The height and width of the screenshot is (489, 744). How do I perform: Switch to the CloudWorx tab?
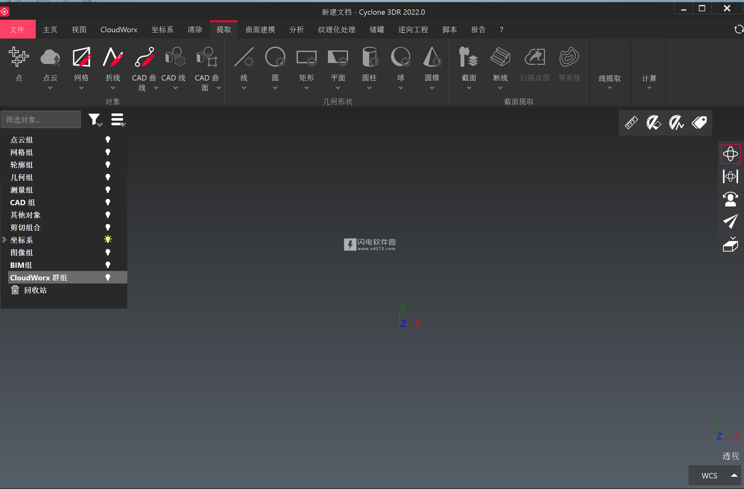(x=119, y=29)
